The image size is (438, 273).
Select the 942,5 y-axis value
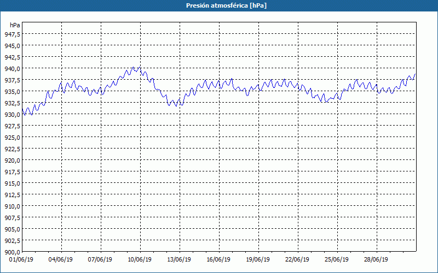(12, 57)
